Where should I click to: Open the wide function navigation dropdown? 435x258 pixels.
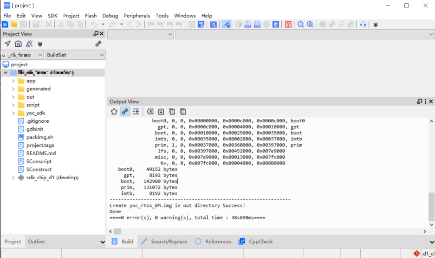[x=305, y=34]
